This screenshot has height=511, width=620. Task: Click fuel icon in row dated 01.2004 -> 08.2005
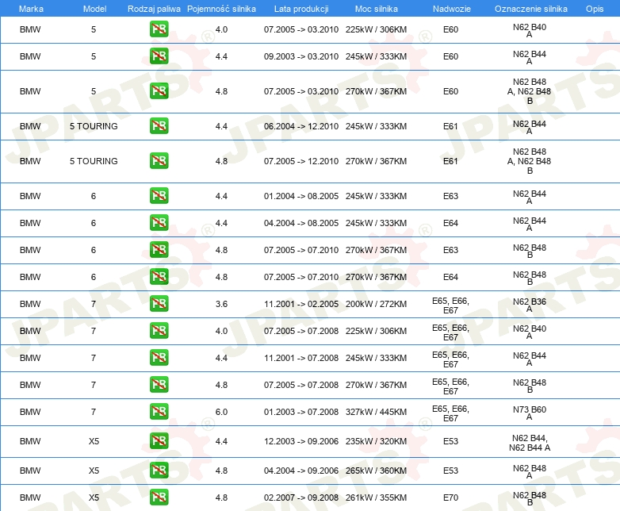[159, 195]
